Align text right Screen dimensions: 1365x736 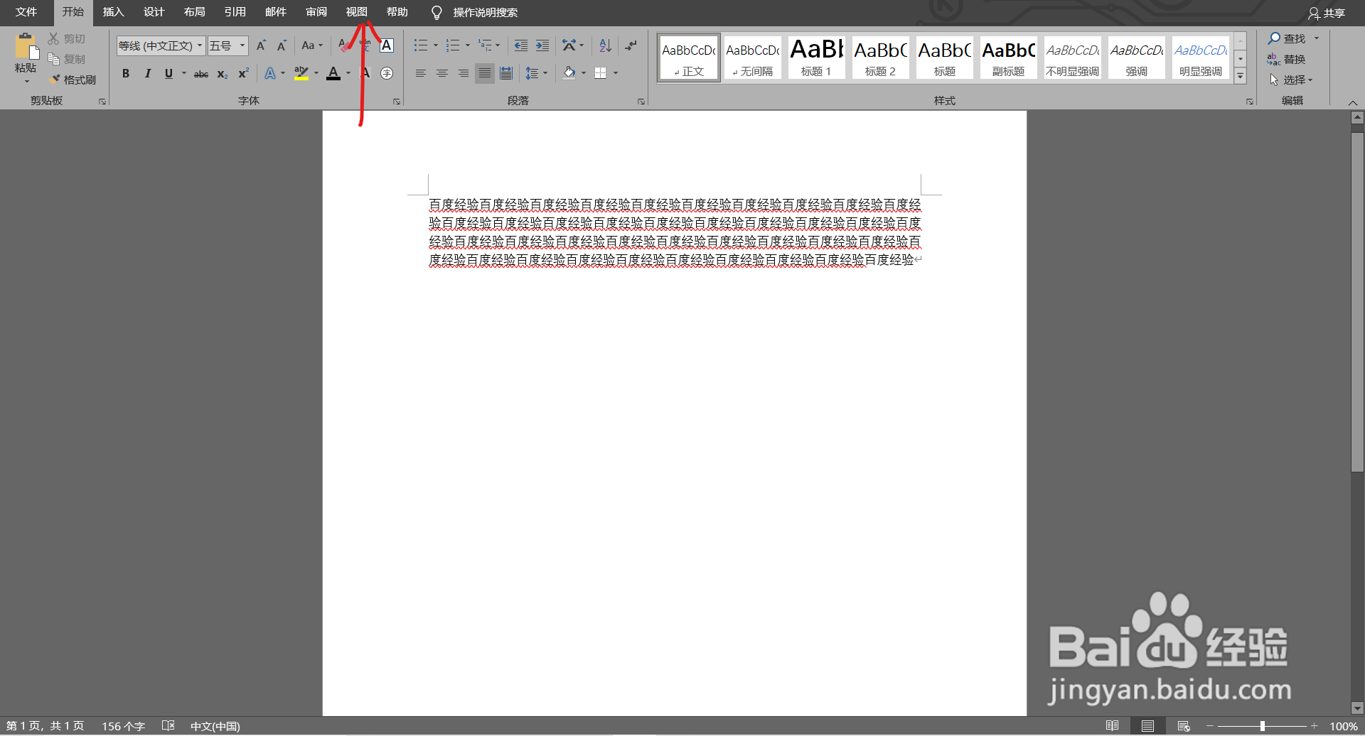pyautogui.click(x=464, y=73)
